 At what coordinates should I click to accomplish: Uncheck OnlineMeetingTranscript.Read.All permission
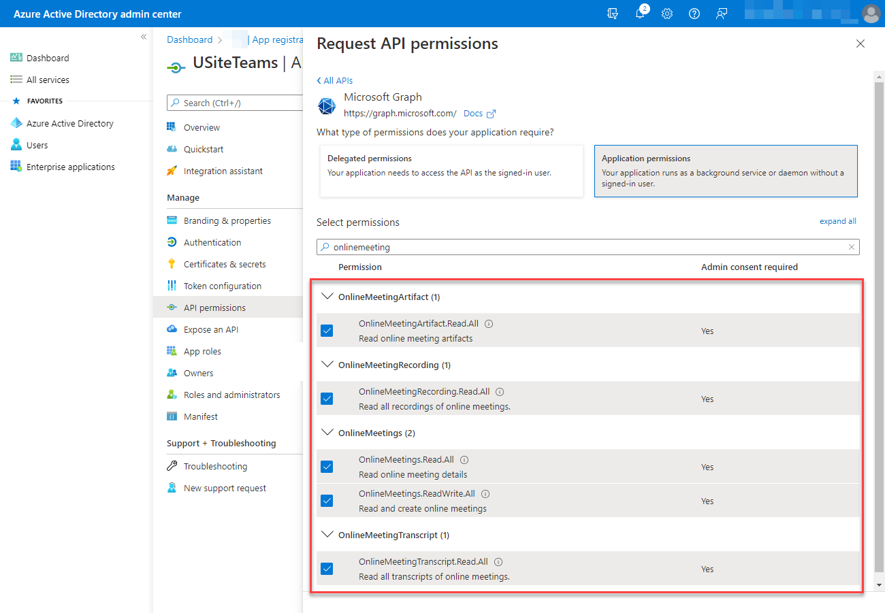[327, 569]
